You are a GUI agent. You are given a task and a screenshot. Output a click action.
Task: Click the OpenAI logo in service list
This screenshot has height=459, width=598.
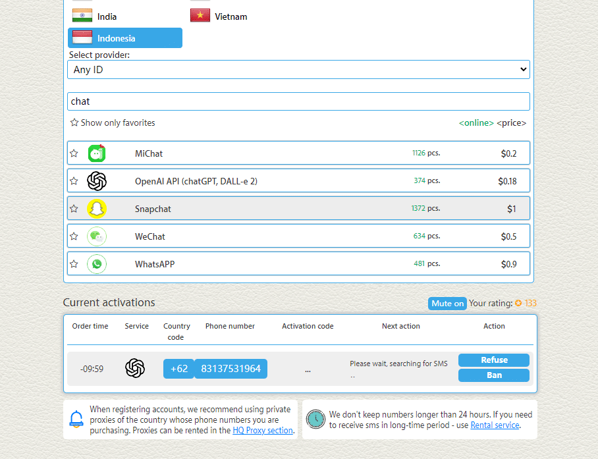[x=97, y=180]
